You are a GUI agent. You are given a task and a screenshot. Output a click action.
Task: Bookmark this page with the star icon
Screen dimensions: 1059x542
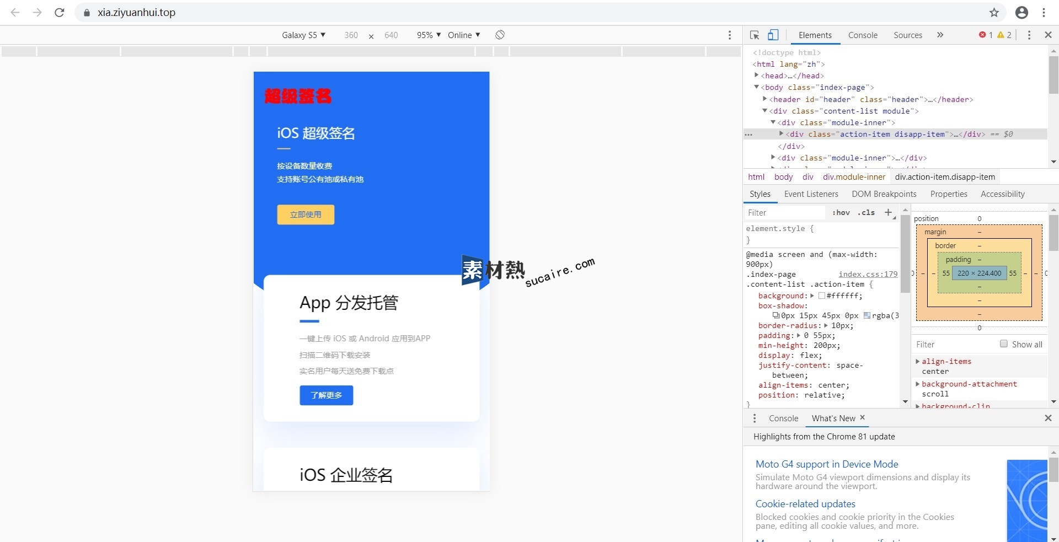coord(994,12)
